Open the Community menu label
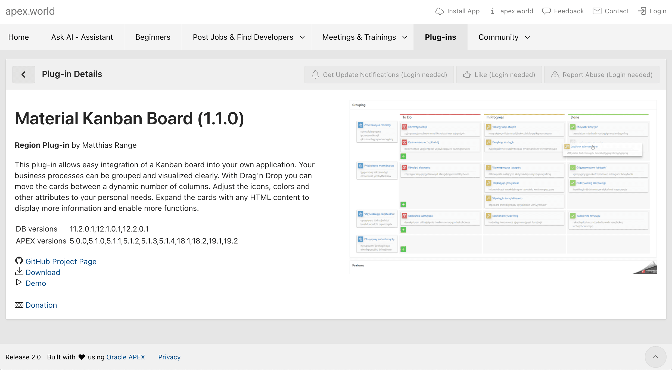672x370 pixels. click(x=499, y=37)
